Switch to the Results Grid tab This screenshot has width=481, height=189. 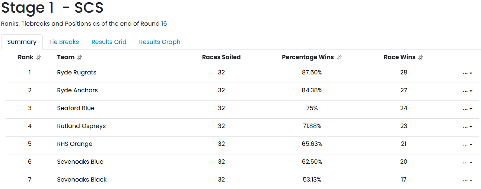pos(109,42)
